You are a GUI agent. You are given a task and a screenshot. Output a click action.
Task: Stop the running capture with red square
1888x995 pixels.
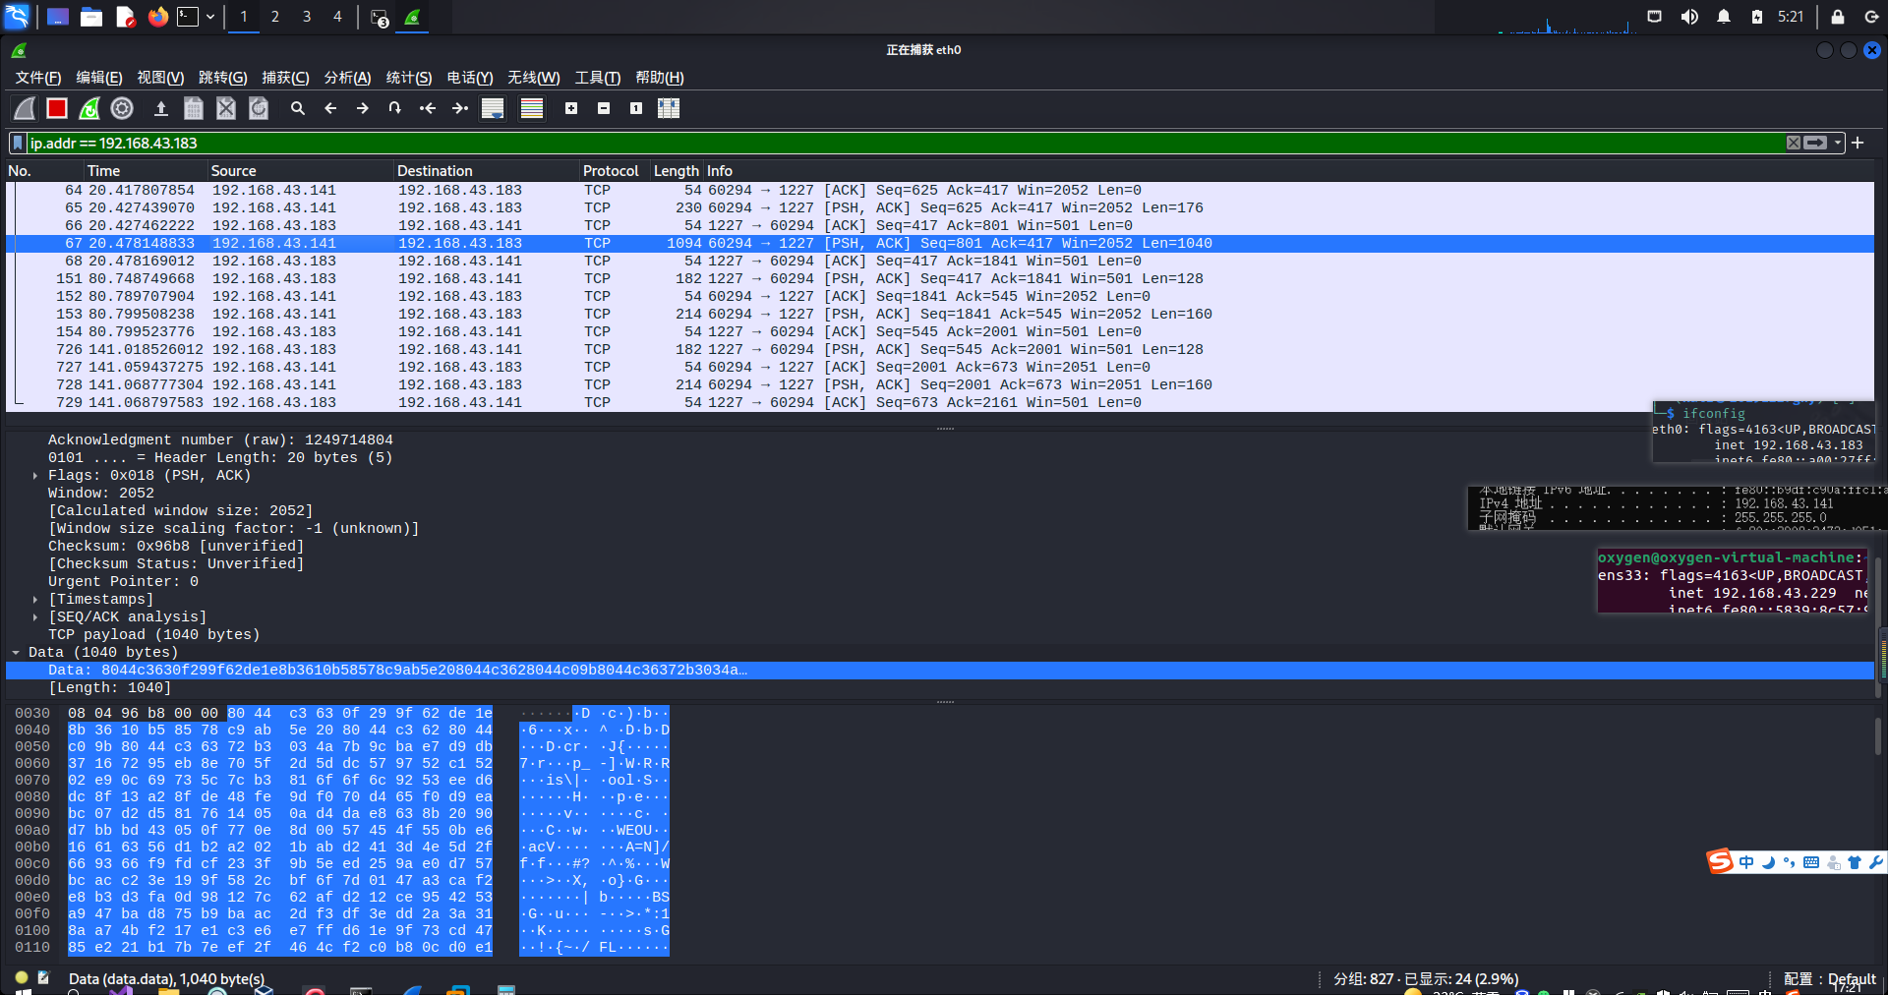[x=57, y=108]
